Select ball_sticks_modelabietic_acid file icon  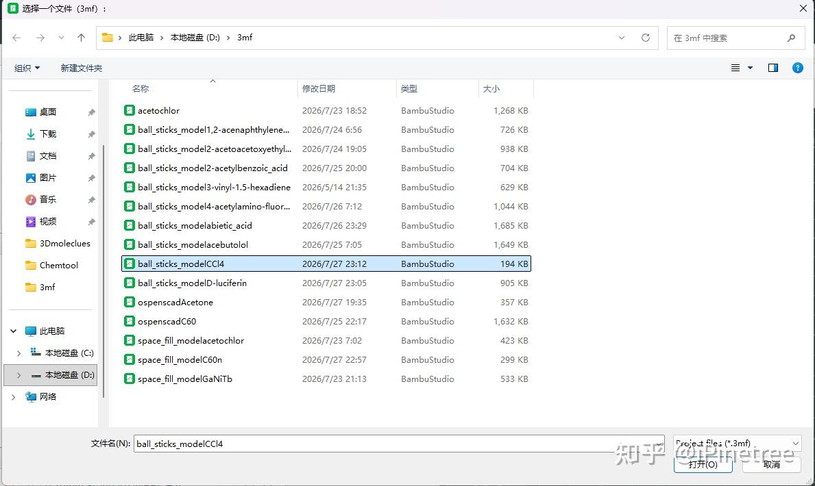130,226
